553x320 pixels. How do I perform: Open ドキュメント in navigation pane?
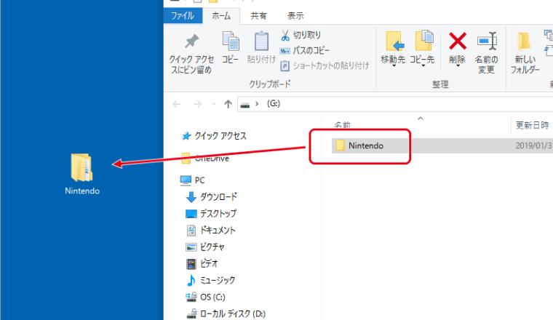[x=210, y=231]
